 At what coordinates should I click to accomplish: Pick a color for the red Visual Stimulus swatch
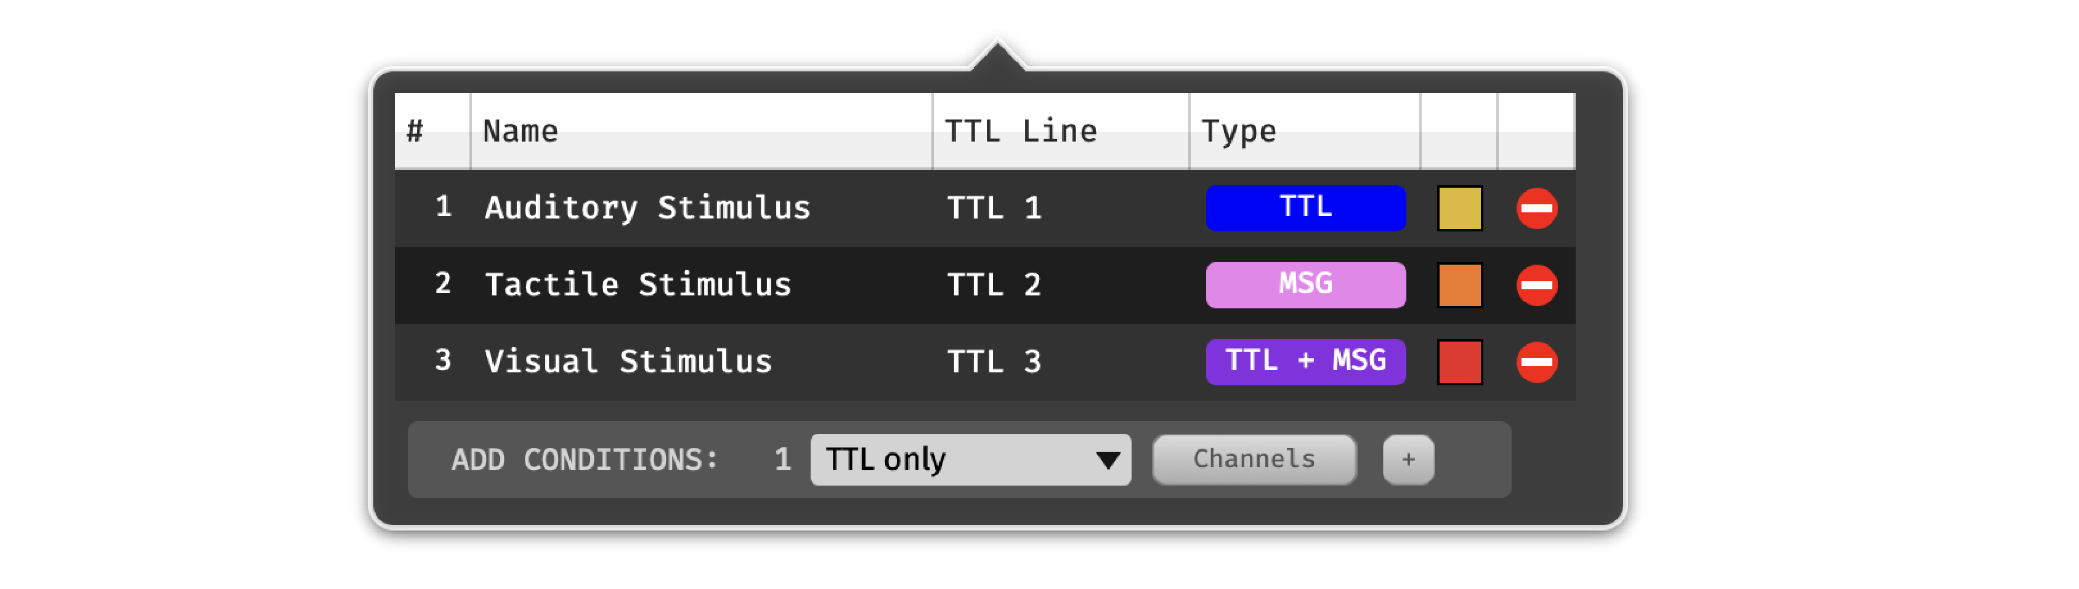click(x=1459, y=361)
